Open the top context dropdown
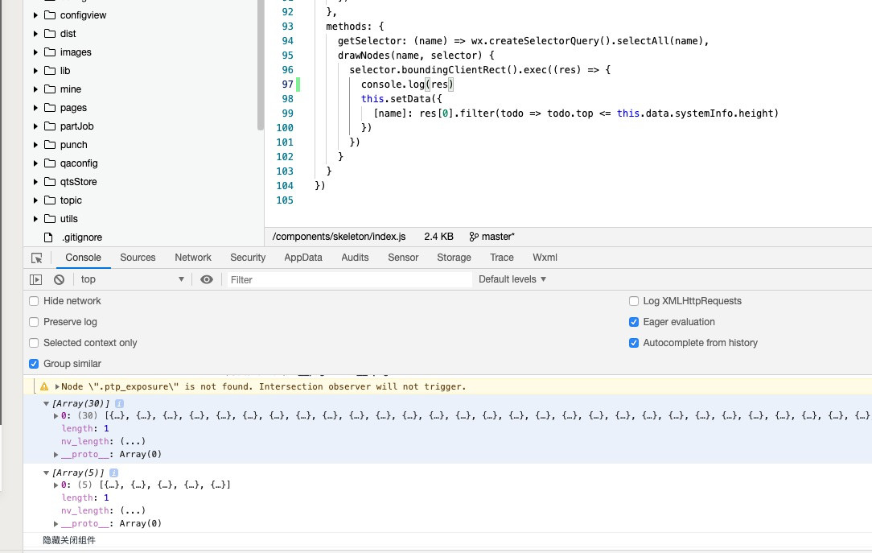The height and width of the screenshot is (553, 872). point(132,279)
